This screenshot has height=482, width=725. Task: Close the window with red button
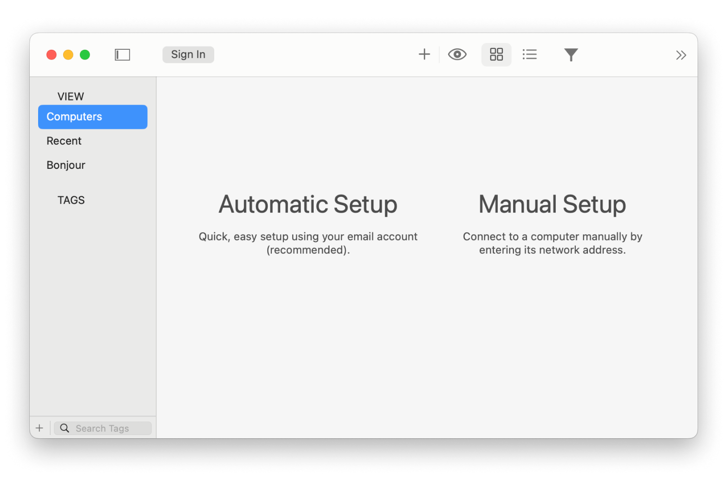(52, 55)
